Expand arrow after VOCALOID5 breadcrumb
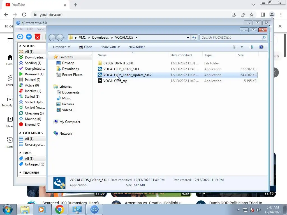The height and width of the screenshot is (215, 287). point(136,38)
